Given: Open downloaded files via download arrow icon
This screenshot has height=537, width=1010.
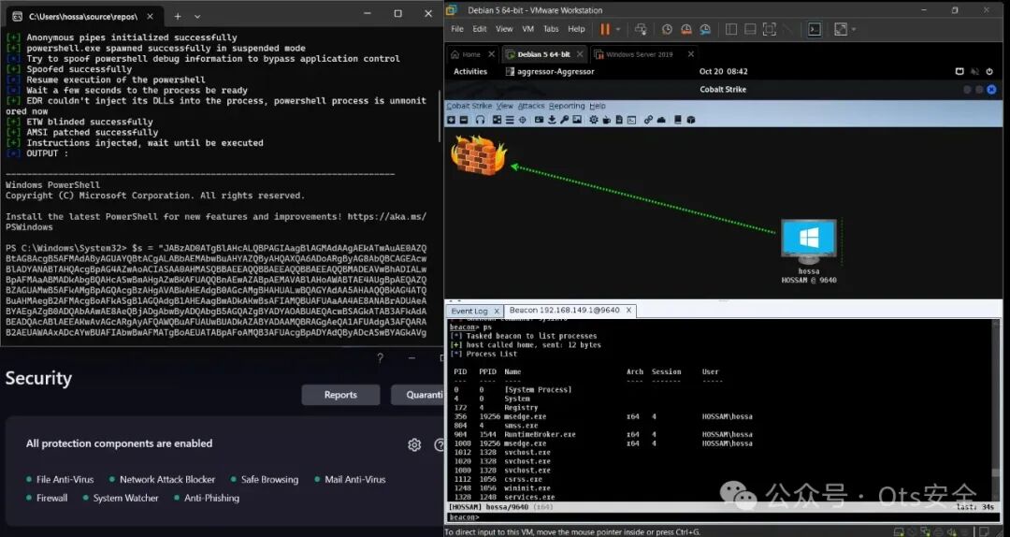Looking at the screenshot, I should pyautogui.click(x=552, y=120).
